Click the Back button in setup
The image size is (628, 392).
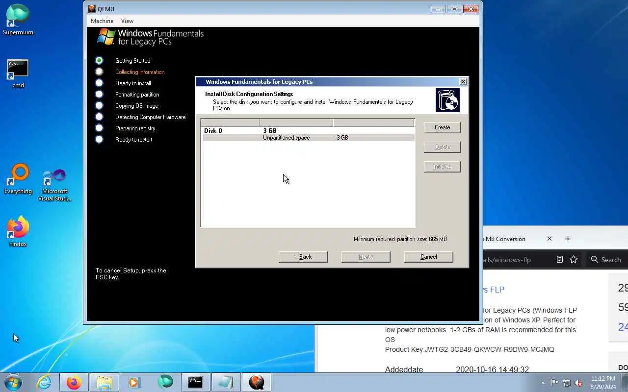pos(303,257)
